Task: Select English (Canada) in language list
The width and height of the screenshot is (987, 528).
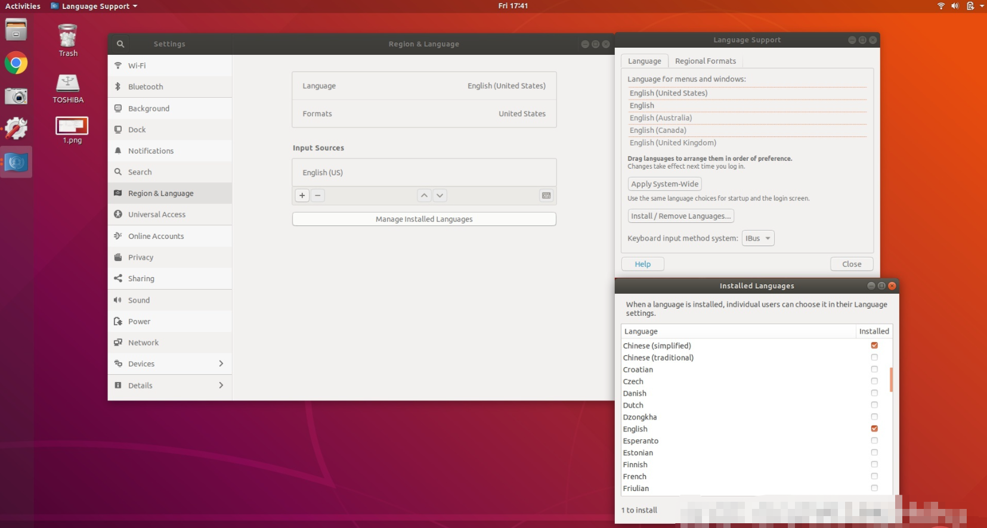Action: click(747, 131)
